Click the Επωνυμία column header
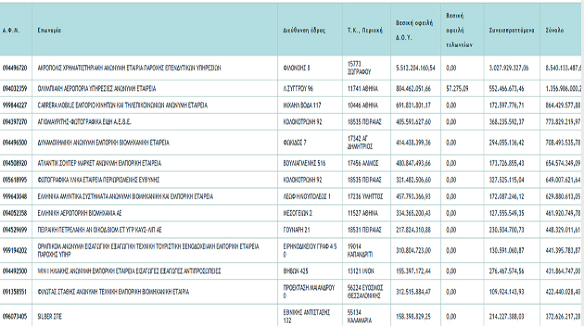The width and height of the screenshot is (584, 326). [x=49, y=30]
